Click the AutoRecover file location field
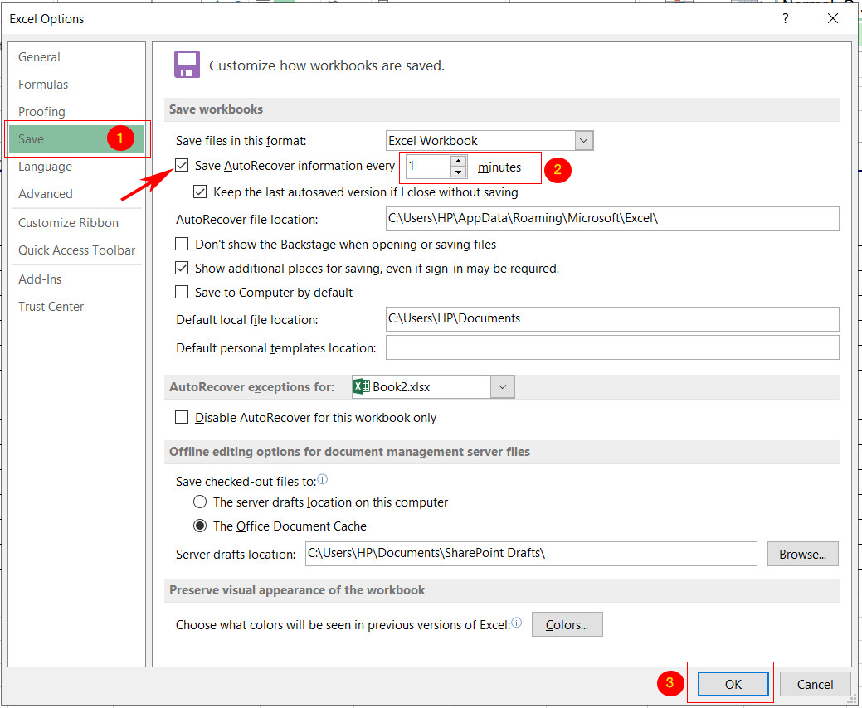 click(x=612, y=219)
